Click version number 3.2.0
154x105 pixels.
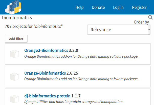[x=74, y=50]
